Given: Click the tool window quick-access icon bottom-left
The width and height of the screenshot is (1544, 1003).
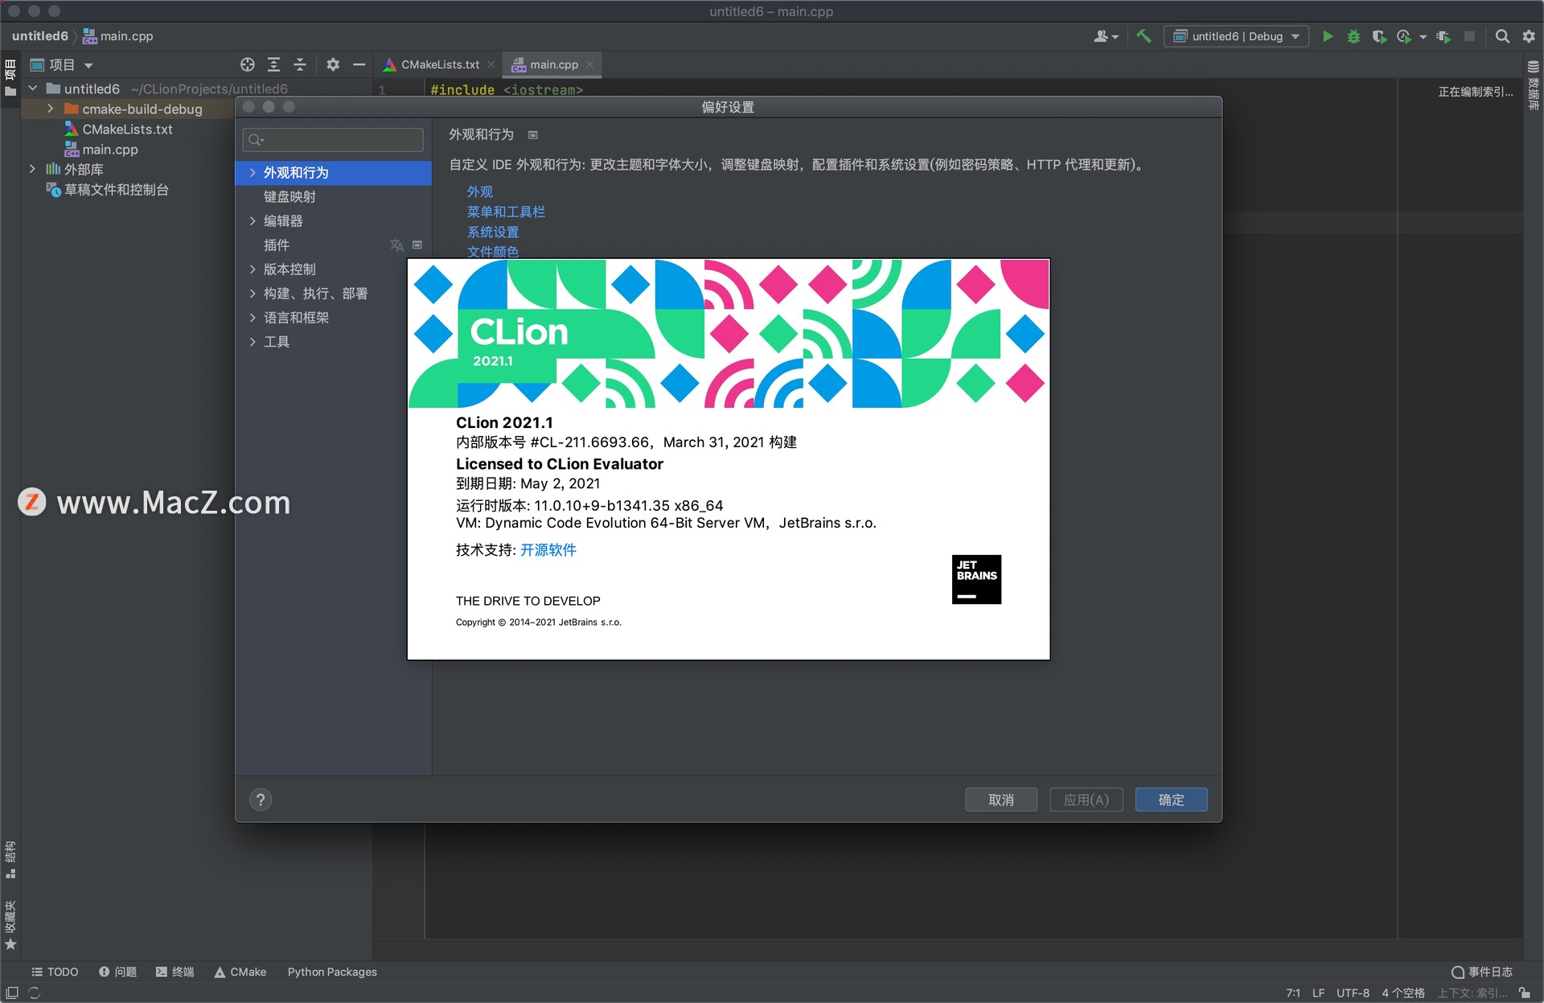Looking at the screenshot, I should [12, 993].
